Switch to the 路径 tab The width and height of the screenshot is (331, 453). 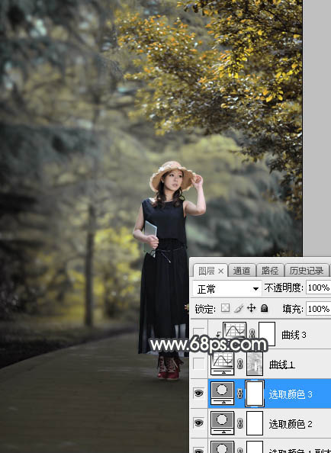(269, 271)
